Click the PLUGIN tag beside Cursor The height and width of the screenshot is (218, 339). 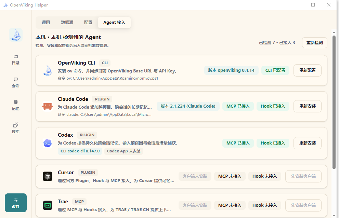pos(88,173)
